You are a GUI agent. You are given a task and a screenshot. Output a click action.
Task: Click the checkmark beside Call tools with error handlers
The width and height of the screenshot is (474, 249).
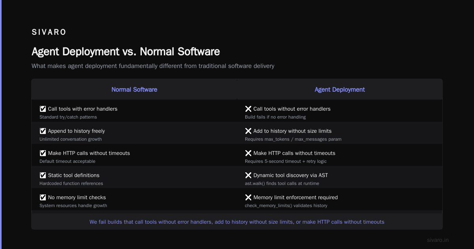[43, 109]
